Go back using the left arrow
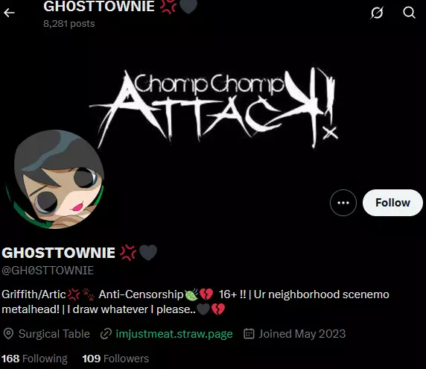Viewport: 426px width, 369px height. pyautogui.click(x=9, y=13)
